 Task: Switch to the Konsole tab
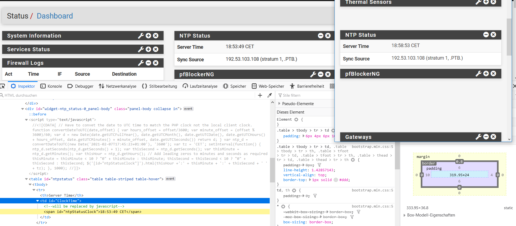click(x=51, y=86)
